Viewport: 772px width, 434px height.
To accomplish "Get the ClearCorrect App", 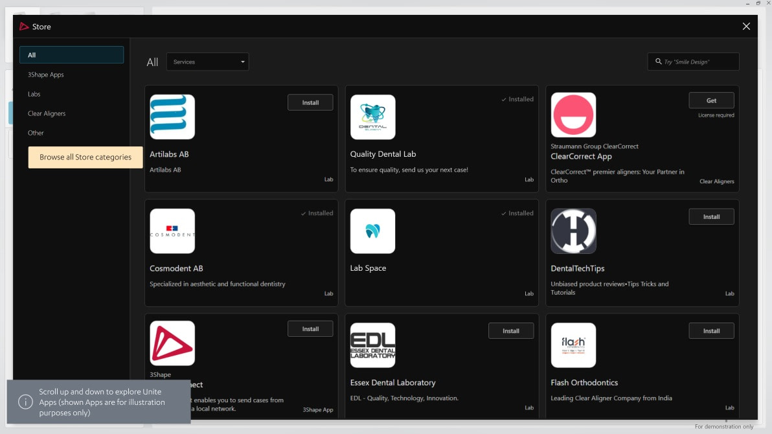I will tap(711, 100).
